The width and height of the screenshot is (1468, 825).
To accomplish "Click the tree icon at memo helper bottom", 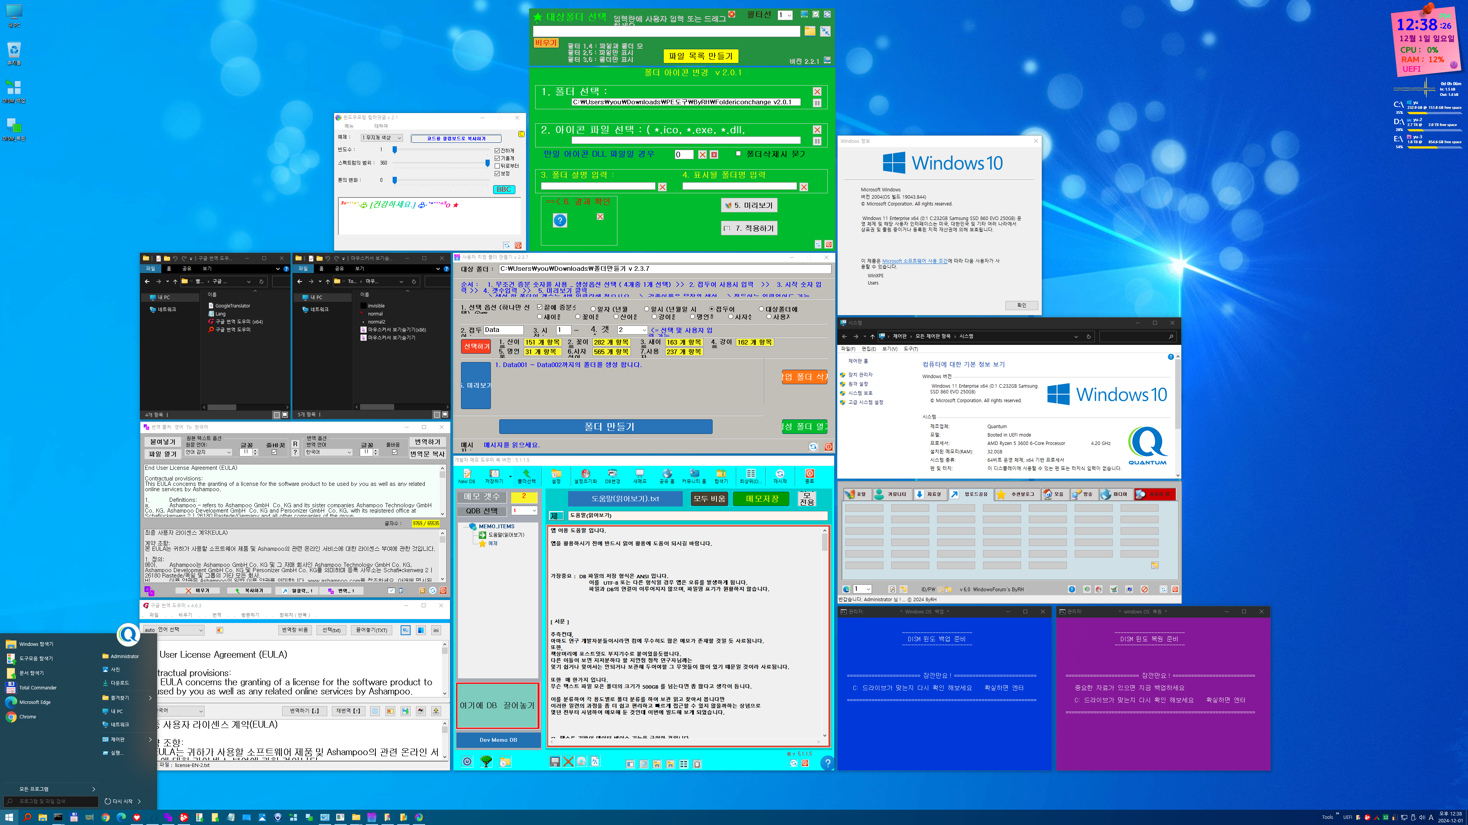I will [486, 761].
